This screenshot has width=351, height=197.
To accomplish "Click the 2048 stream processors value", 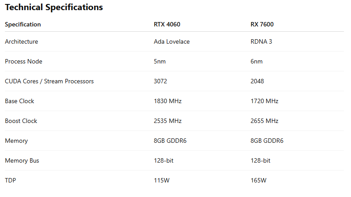I will (257, 81).
